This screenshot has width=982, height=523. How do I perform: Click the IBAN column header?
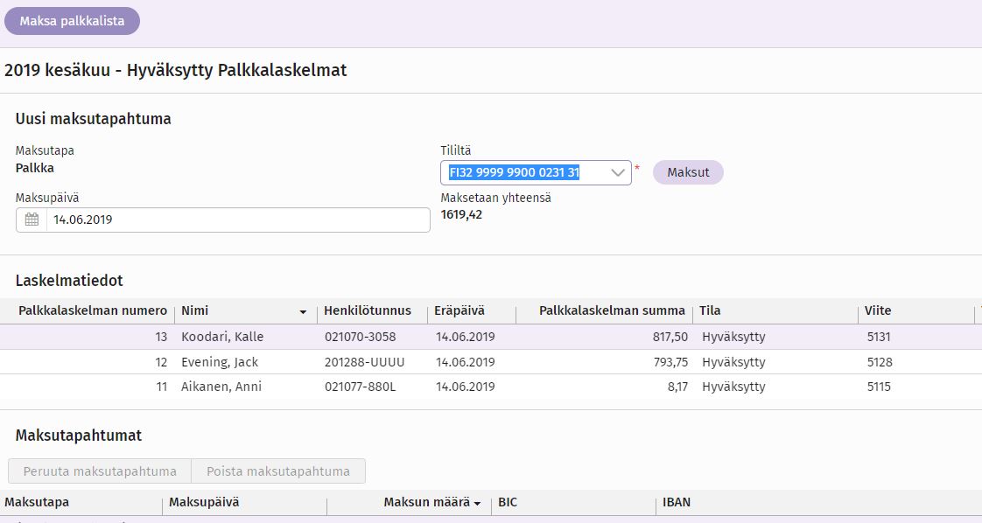pos(677,502)
